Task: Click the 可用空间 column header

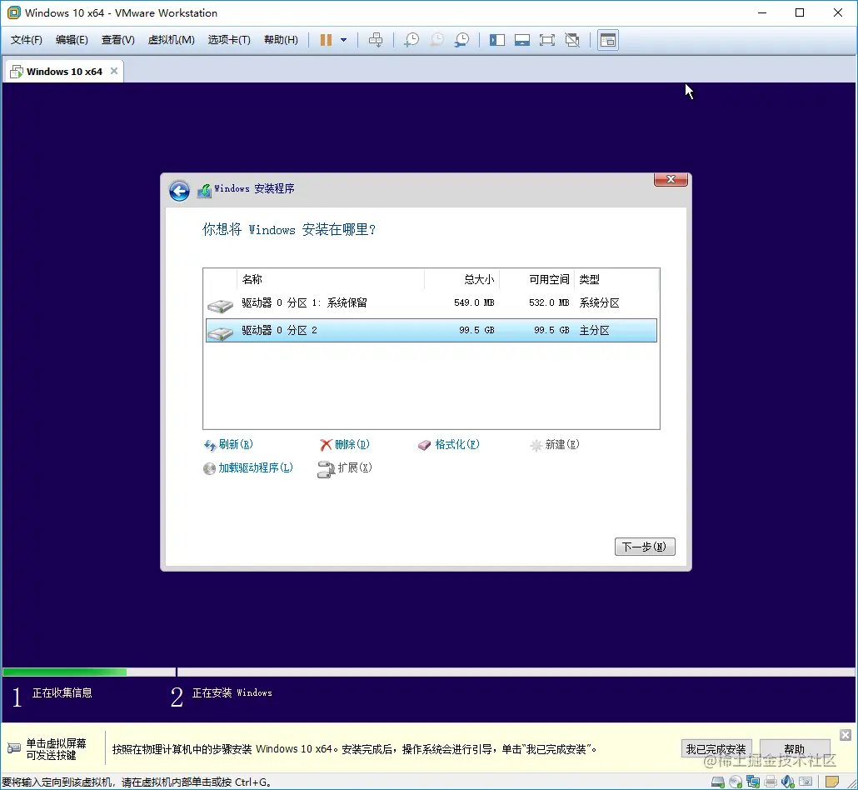Action: pyautogui.click(x=536, y=279)
